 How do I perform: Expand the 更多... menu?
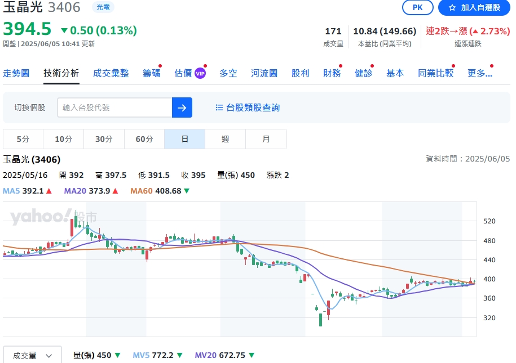click(480, 73)
